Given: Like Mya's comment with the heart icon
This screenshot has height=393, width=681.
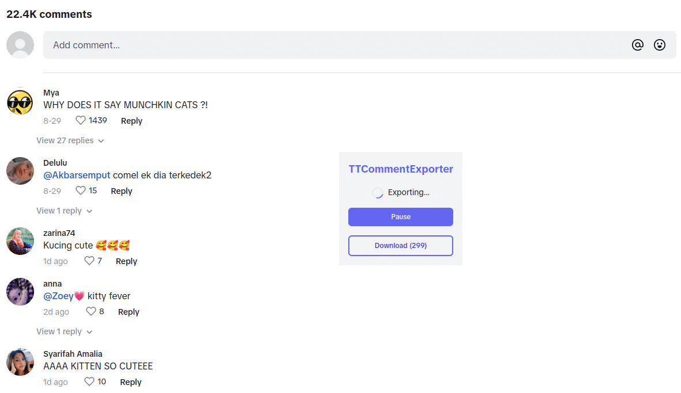Looking at the screenshot, I should (81, 120).
